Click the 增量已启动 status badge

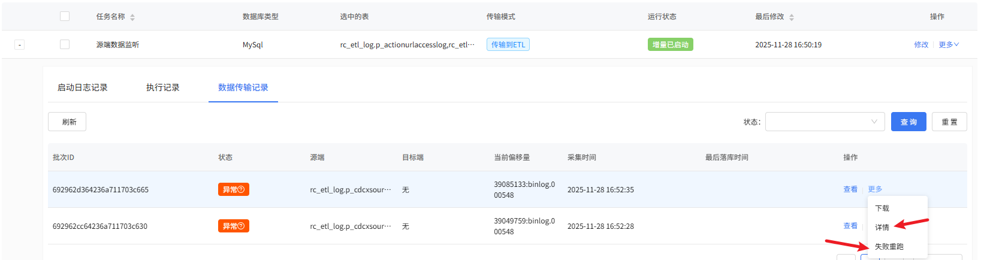[671, 44]
